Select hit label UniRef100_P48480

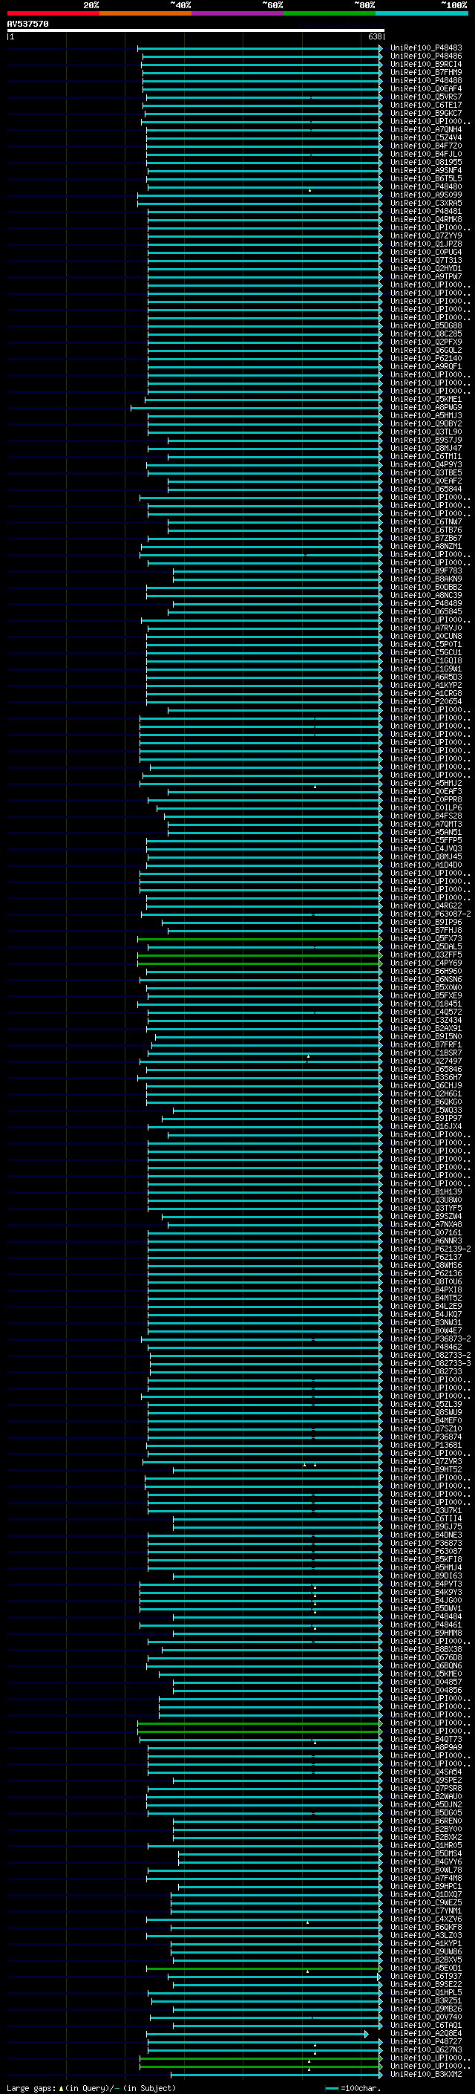[426, 187]
